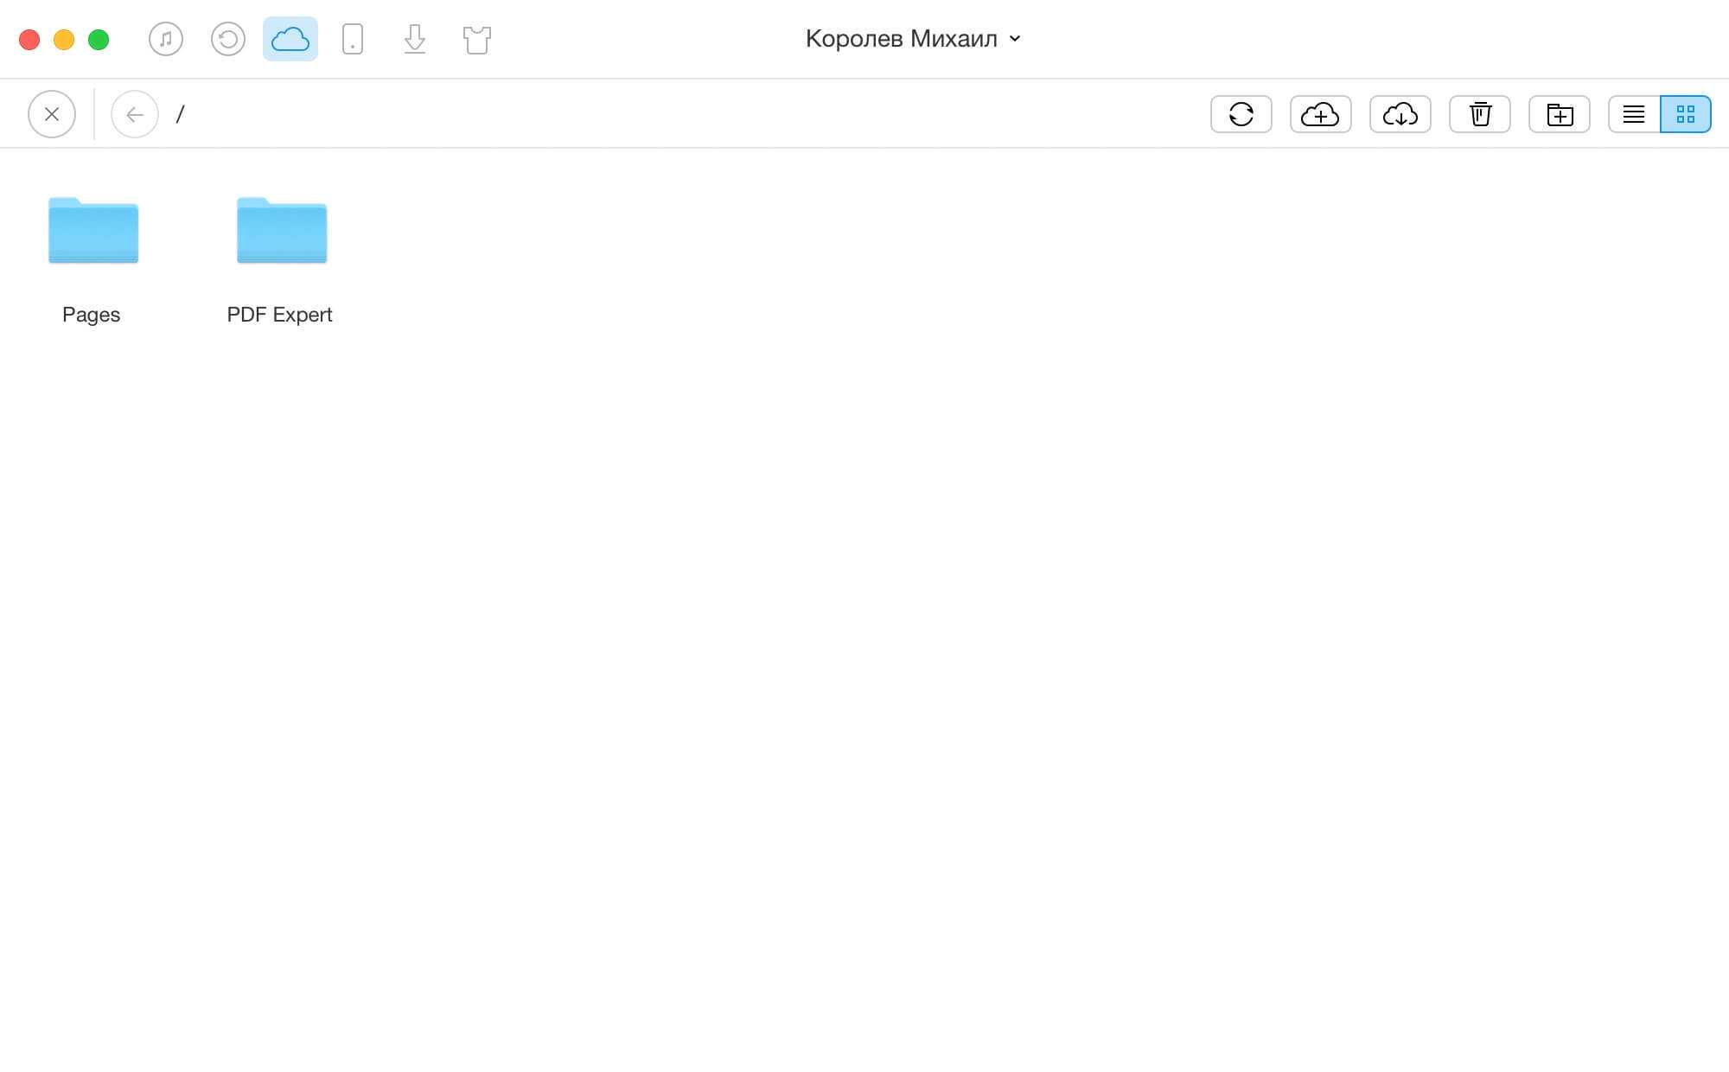Open the skins t-shirt icon
The image size is (1729, 1072).
click(x=477, y=39)
